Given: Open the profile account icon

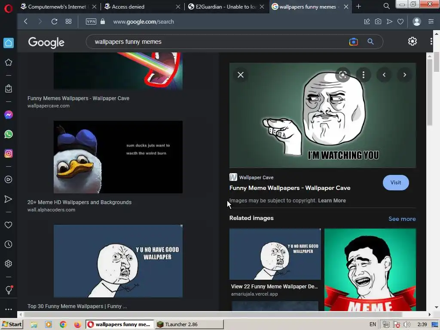Looking at the screenshot, I should [x=417, y=21].
